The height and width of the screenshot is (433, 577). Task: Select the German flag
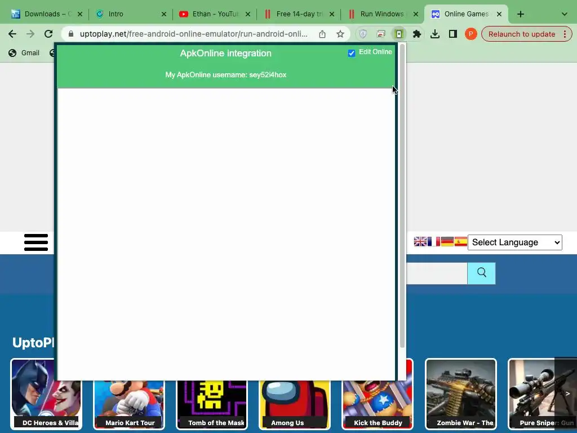pyautogui.click(x=447, y=241)
